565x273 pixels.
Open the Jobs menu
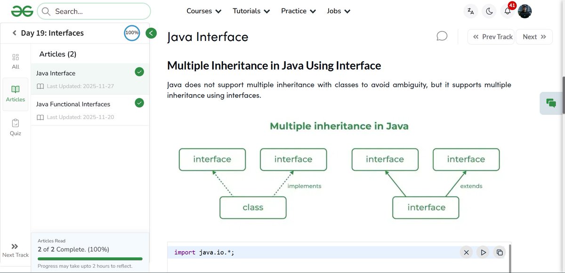(338, 10)
